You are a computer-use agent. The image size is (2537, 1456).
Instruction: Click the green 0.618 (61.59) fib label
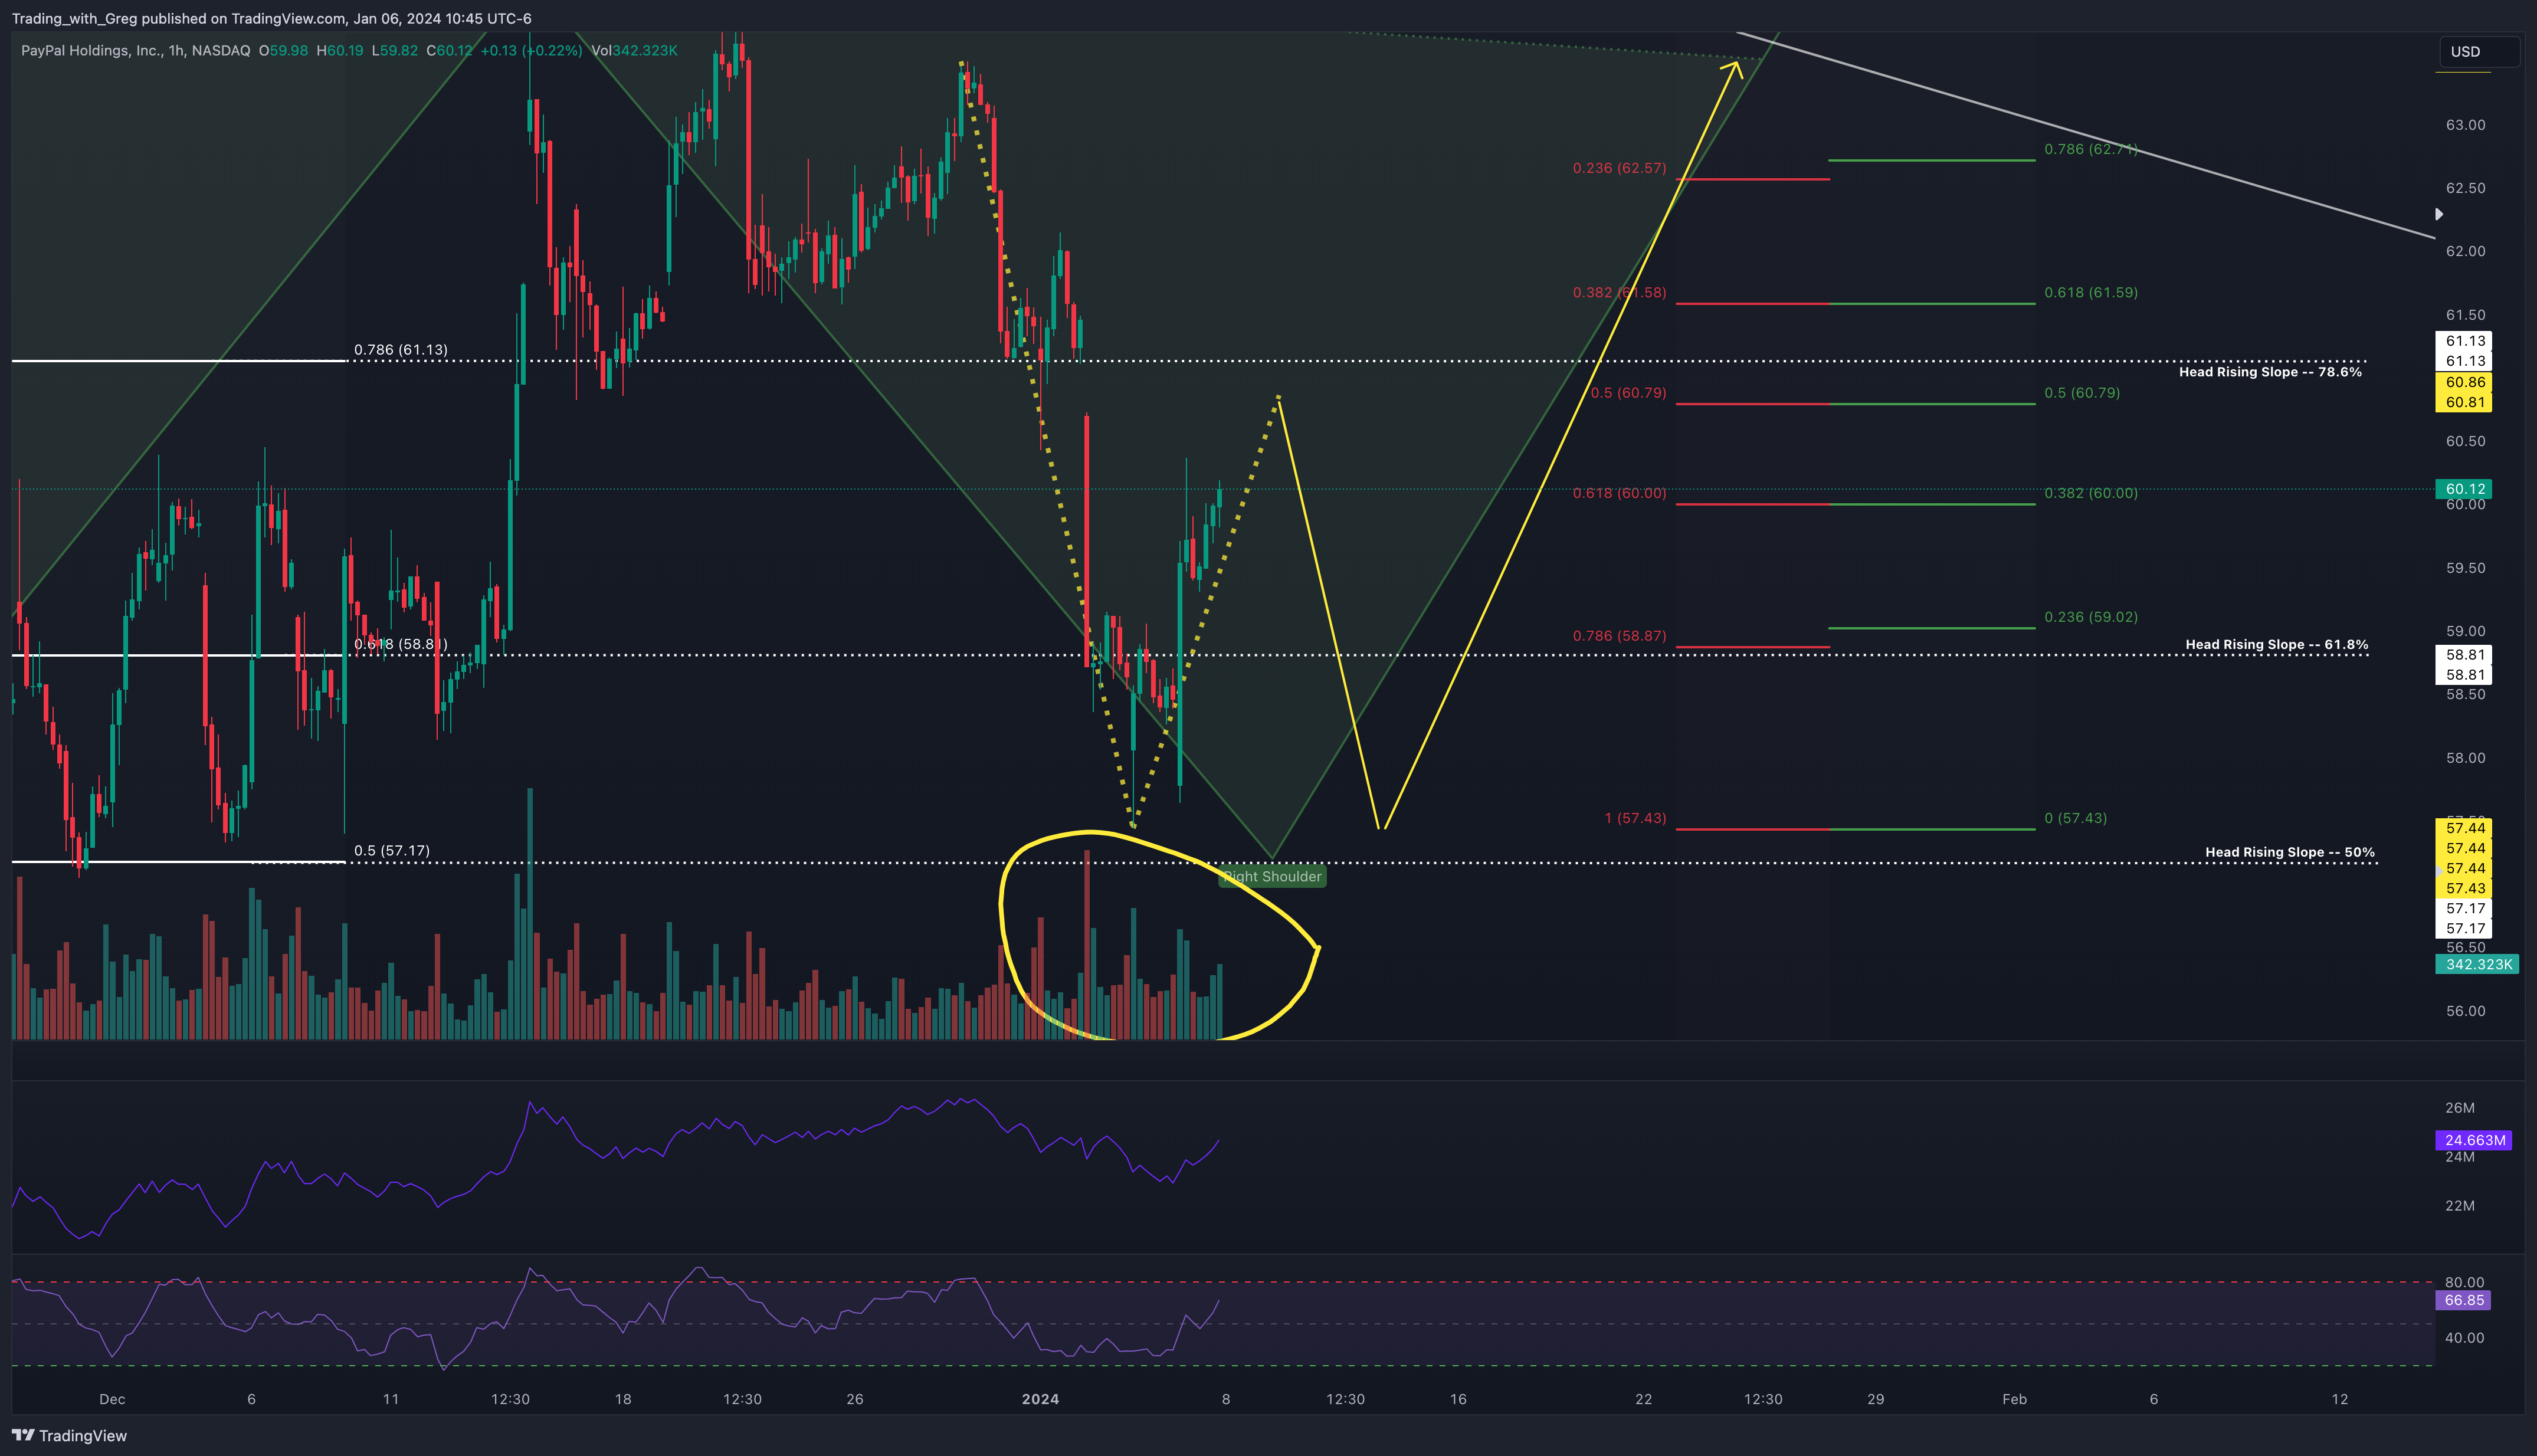2091,292
